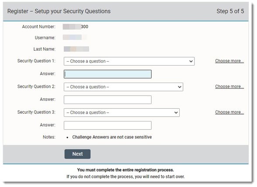The height and width of the screenshot is (187, 257).
Task: Click the blurred Last Name value
Action: pos(76,49)
